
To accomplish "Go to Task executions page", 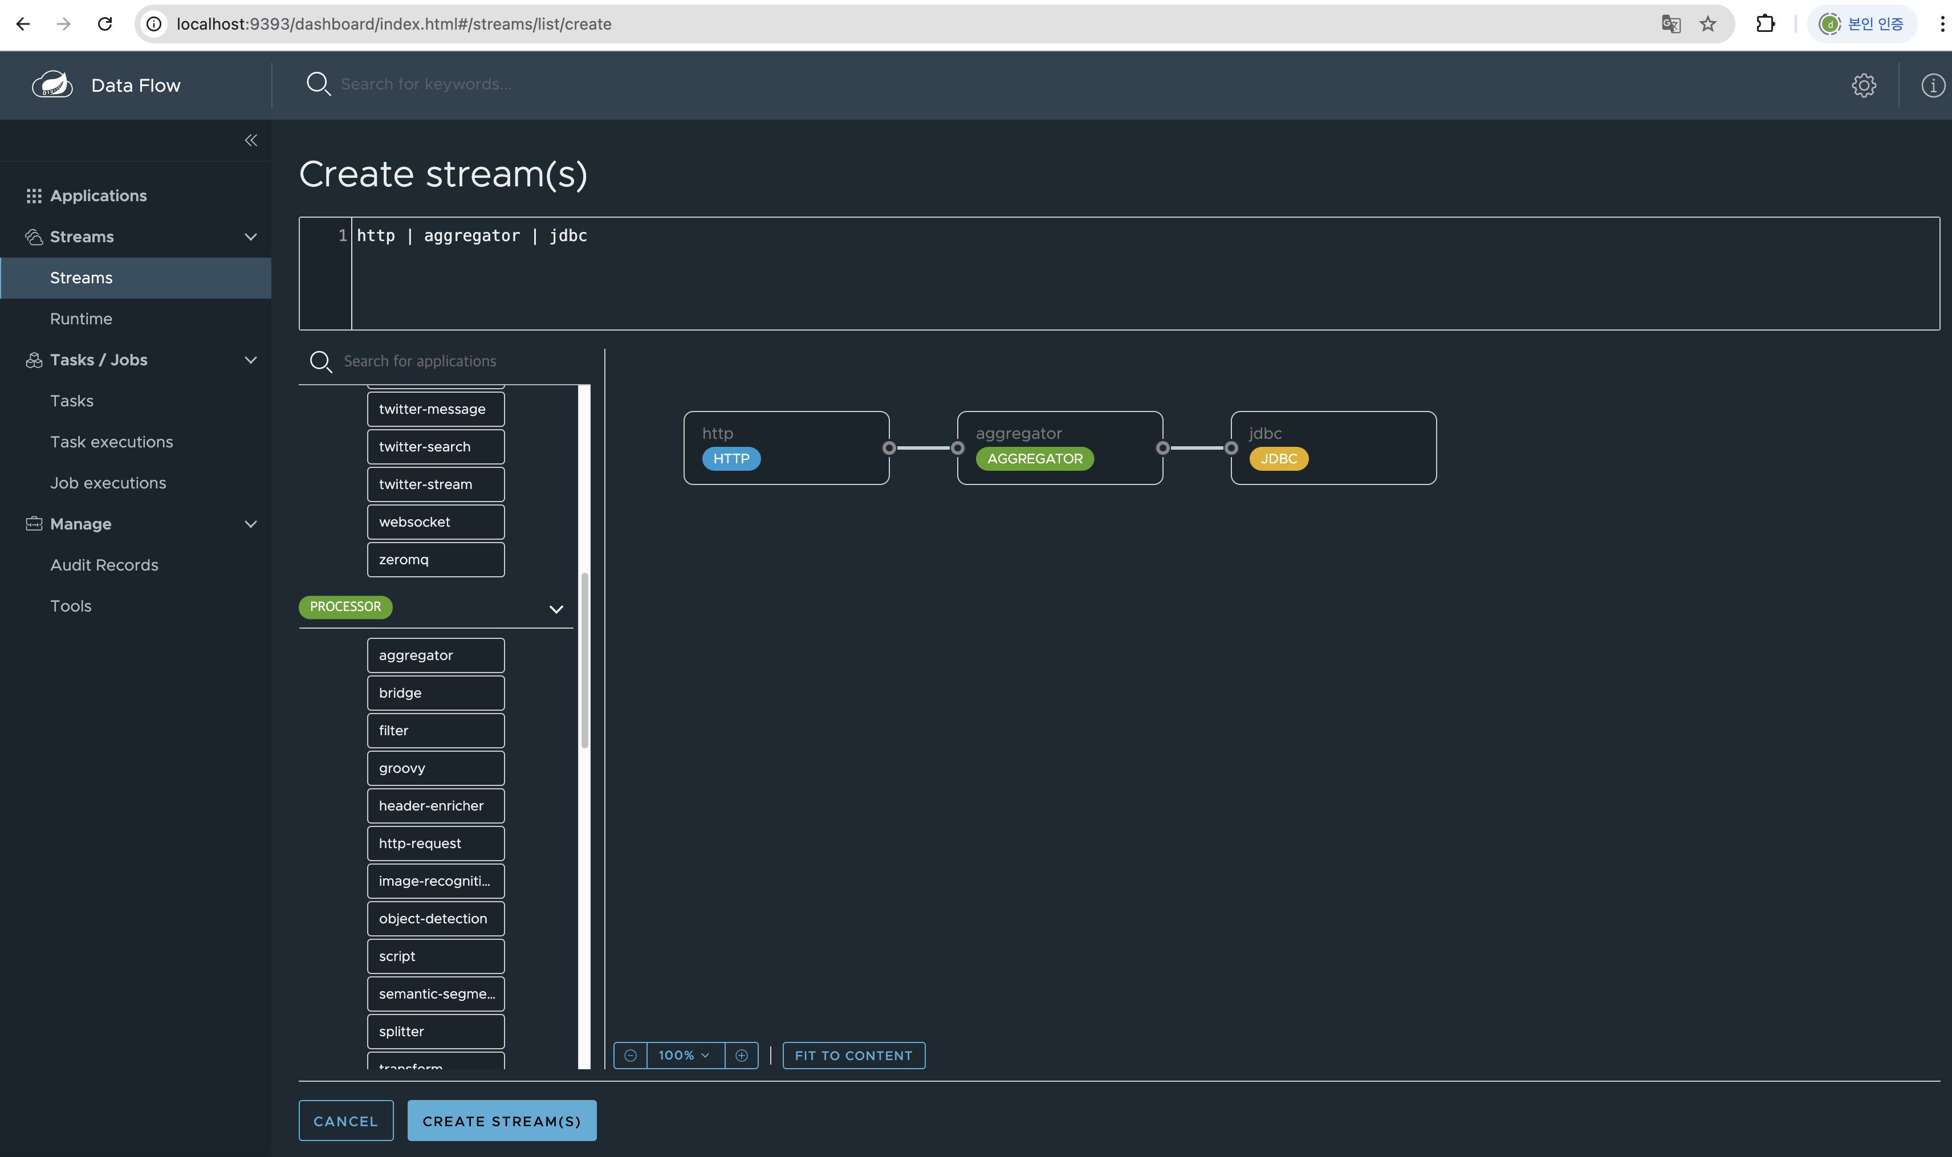I will click(x=112, y=442).
